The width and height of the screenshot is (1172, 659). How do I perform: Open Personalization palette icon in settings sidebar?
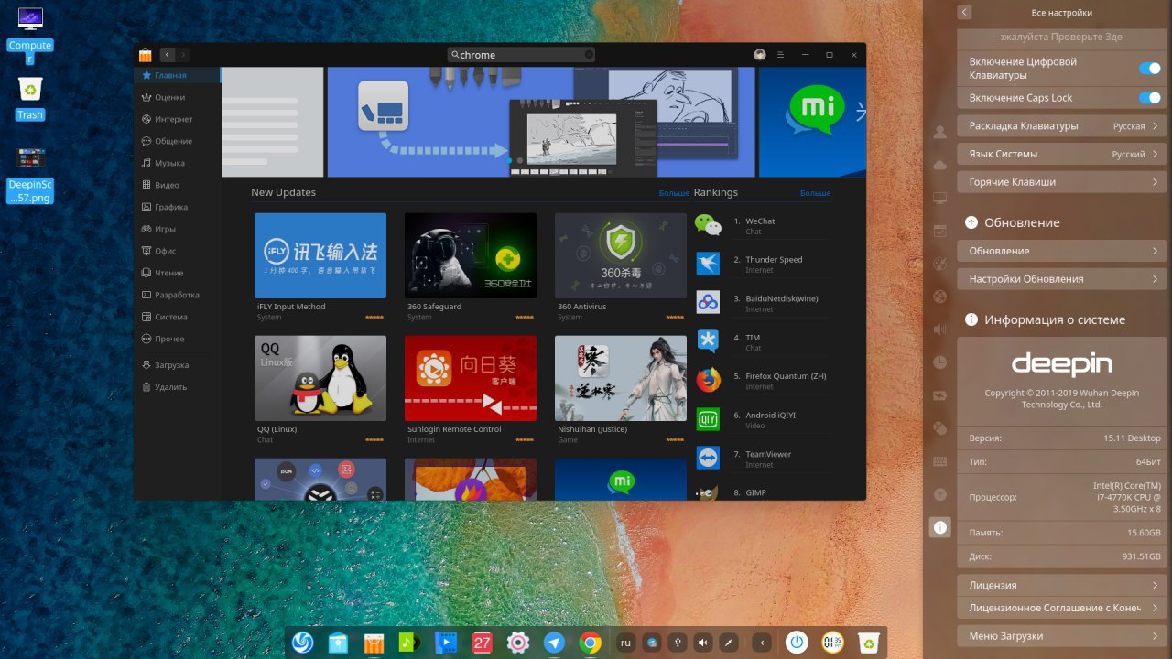939,264
